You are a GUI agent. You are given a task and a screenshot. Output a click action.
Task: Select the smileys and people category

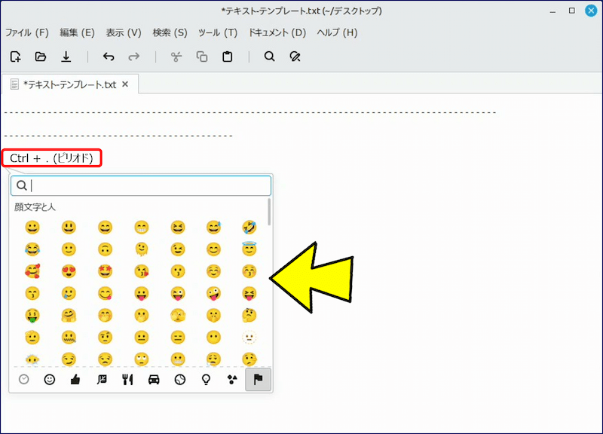(50, 380)
